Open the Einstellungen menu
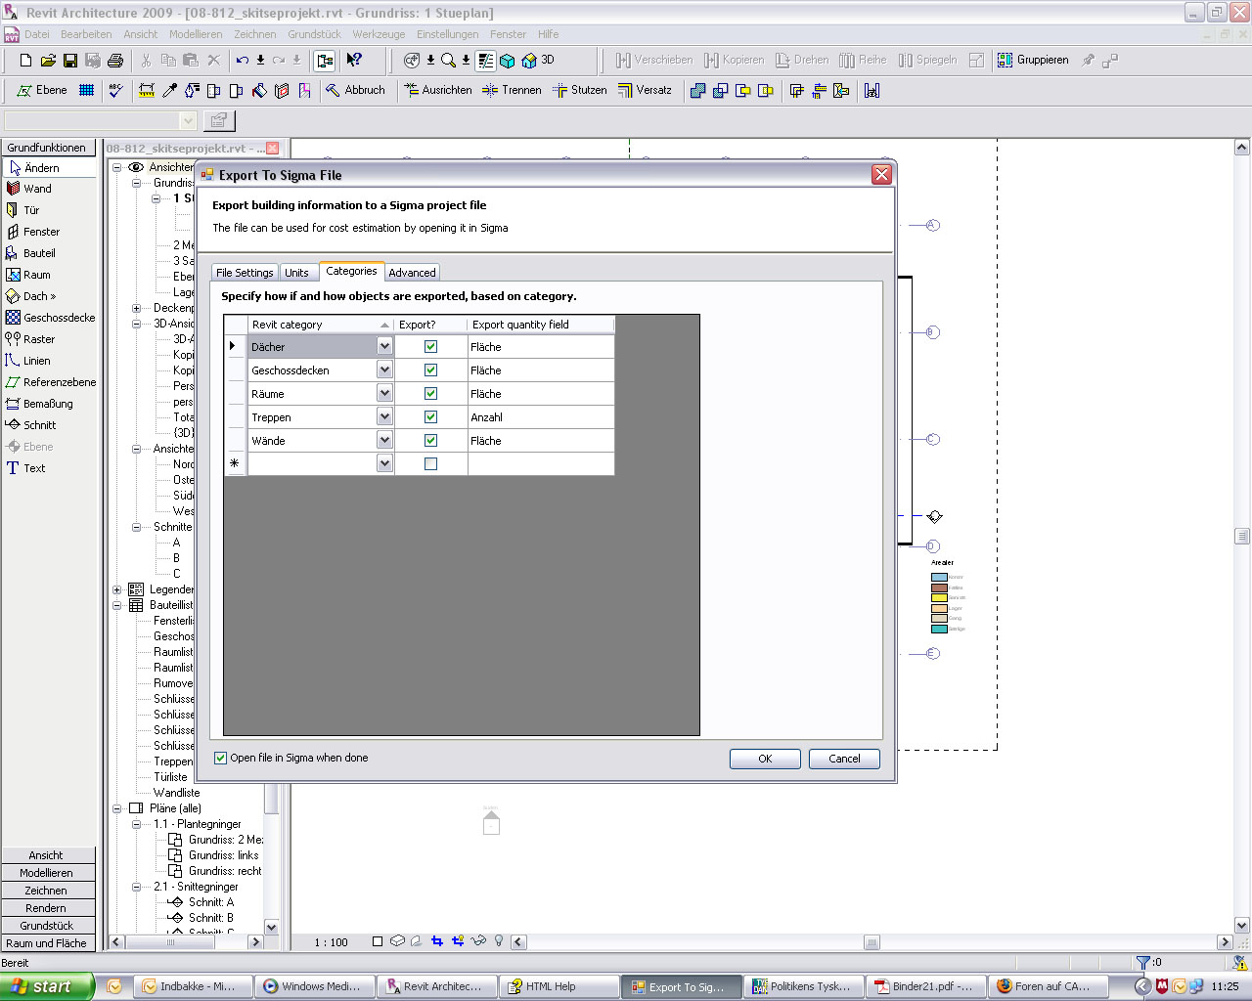The width and height of the screenshot is (1252, 1001). click(x=448, y=34)
